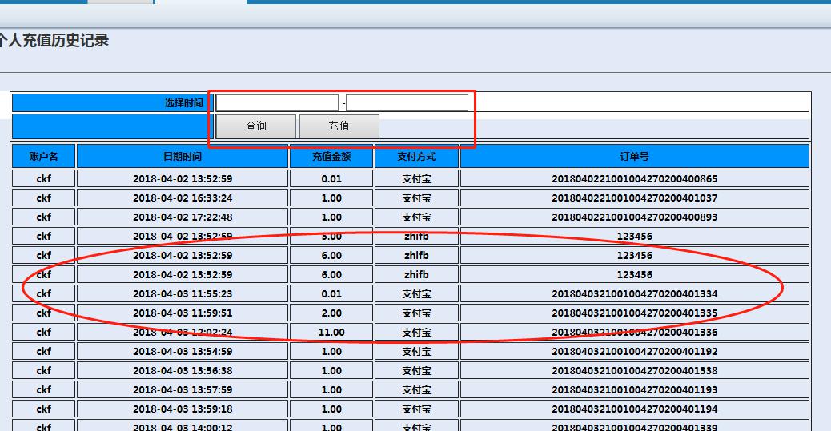This screenshot has height=431, width=831.
Task: Click the 充值 recharge button
Action: (339, 126)
